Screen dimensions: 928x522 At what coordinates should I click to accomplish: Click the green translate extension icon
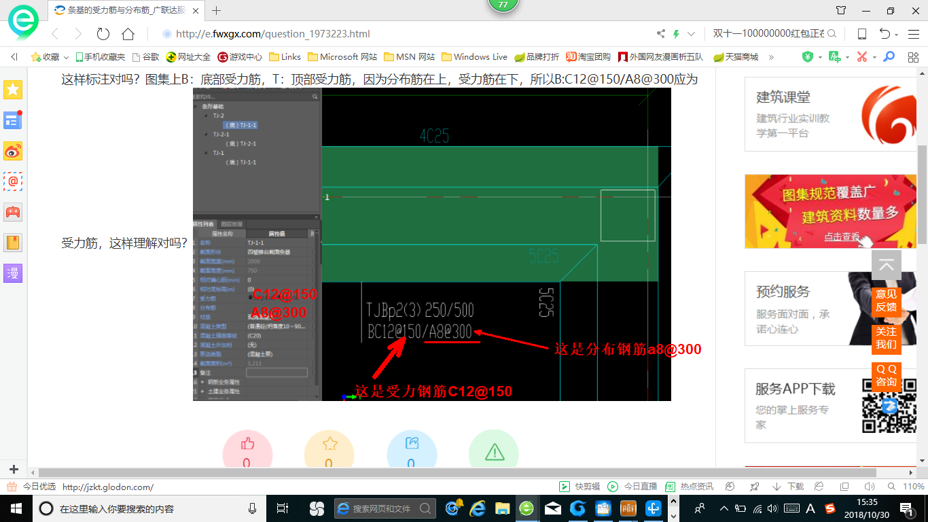coord(834,57)
